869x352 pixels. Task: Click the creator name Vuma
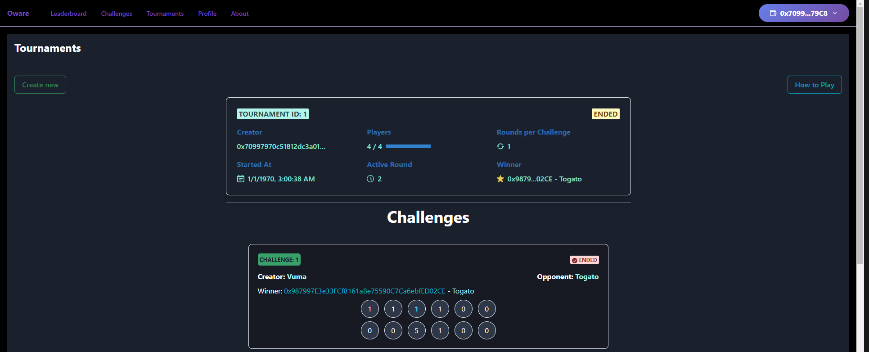(x=297, y=277)
